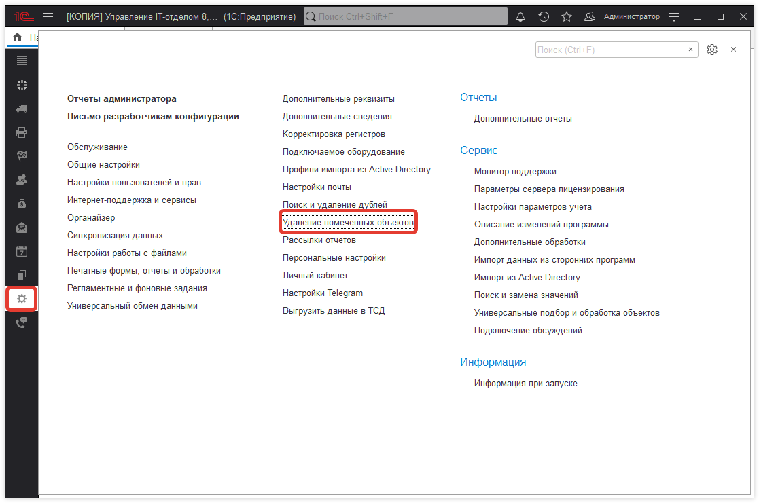Open the history clock icon
Image resolution: width=759 pixels, height=503 pixels.
[x=544, y=16]
